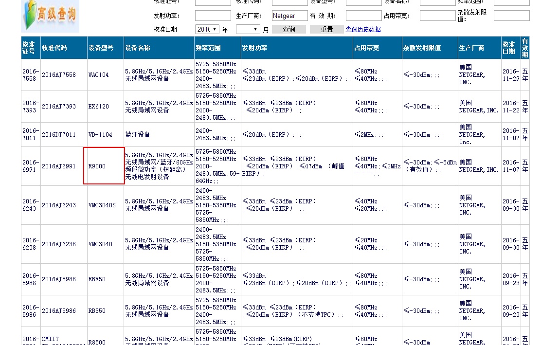
Task: Focus the 占用带宽 input field
Action: coord(437,16)
